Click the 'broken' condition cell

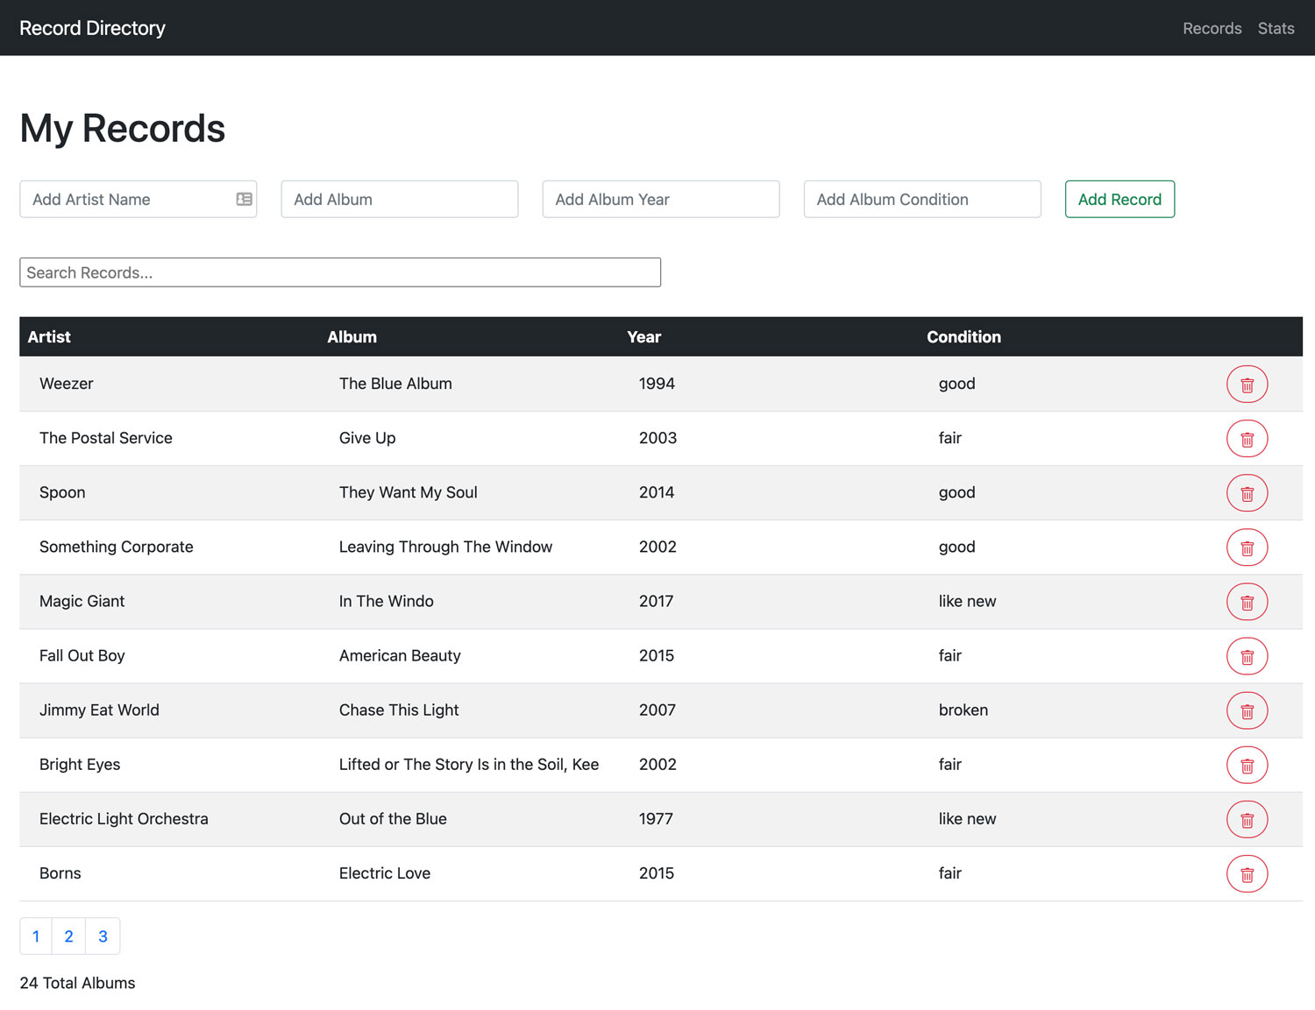[963, 710]
